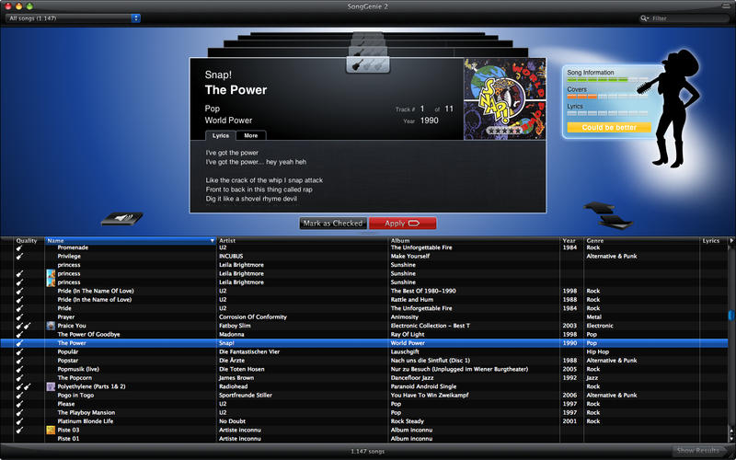The width and height of the screenshot is (736, 460).
Task: Click the year 1990 value on song card
Action: tap(429, 121)
